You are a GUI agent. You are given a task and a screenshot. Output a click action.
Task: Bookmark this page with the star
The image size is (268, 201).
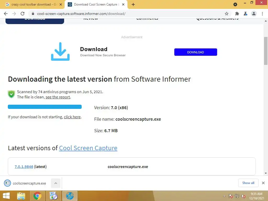click(226, 14)
